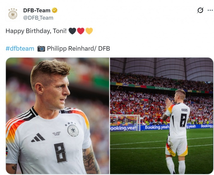Click the gold verified badge

54,10
